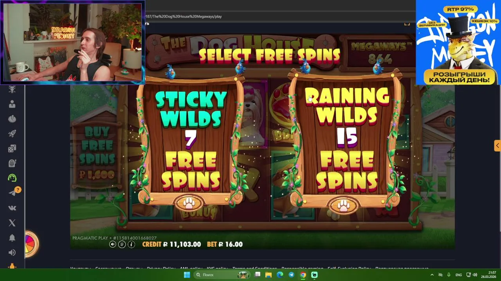Open the fortune wheel bonus icon
The image size is (501, 281).
coord(31,244)
